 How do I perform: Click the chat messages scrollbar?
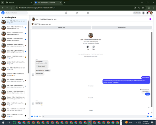pos(152,69)
